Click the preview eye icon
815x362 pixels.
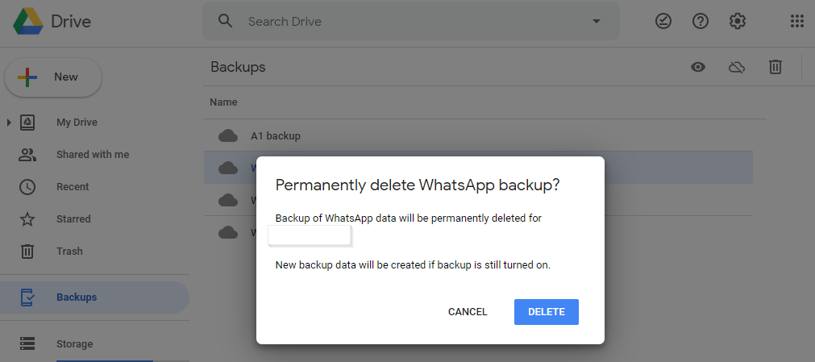click(698, 67)
